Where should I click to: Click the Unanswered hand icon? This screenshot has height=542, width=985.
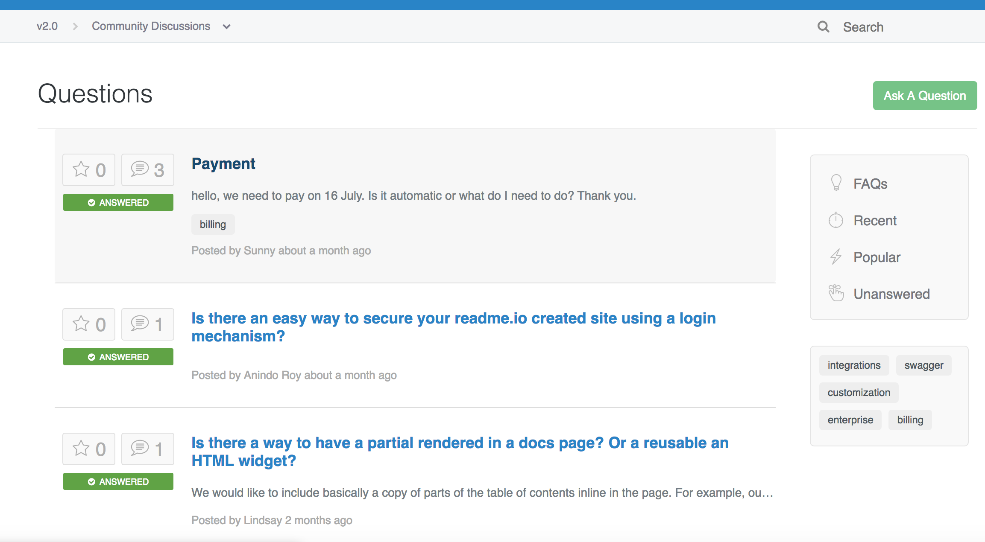[836, 293]
